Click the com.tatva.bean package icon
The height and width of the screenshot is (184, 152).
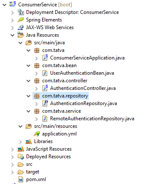(37, 65)
